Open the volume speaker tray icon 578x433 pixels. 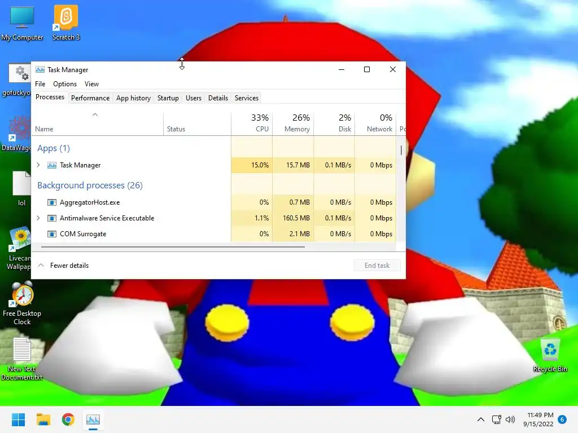tap(510, 419)
